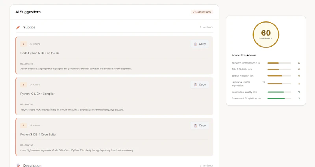315x167 pixels.
Task: Click the '2 variants' label
Action: point(206,165)
